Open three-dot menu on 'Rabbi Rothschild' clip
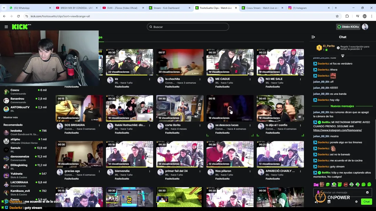This screenshot has height=211, width=376. tap(150, 125)
